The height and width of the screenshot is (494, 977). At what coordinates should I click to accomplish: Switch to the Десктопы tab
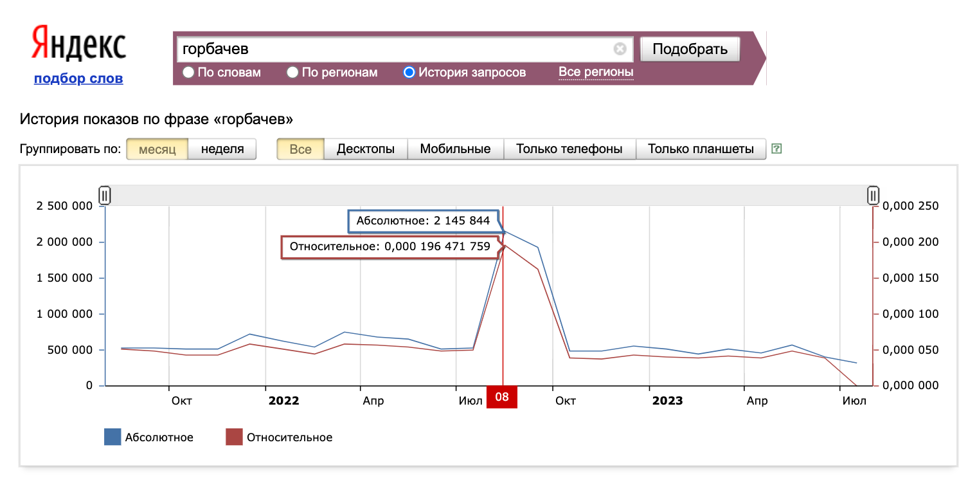[366, 149]
